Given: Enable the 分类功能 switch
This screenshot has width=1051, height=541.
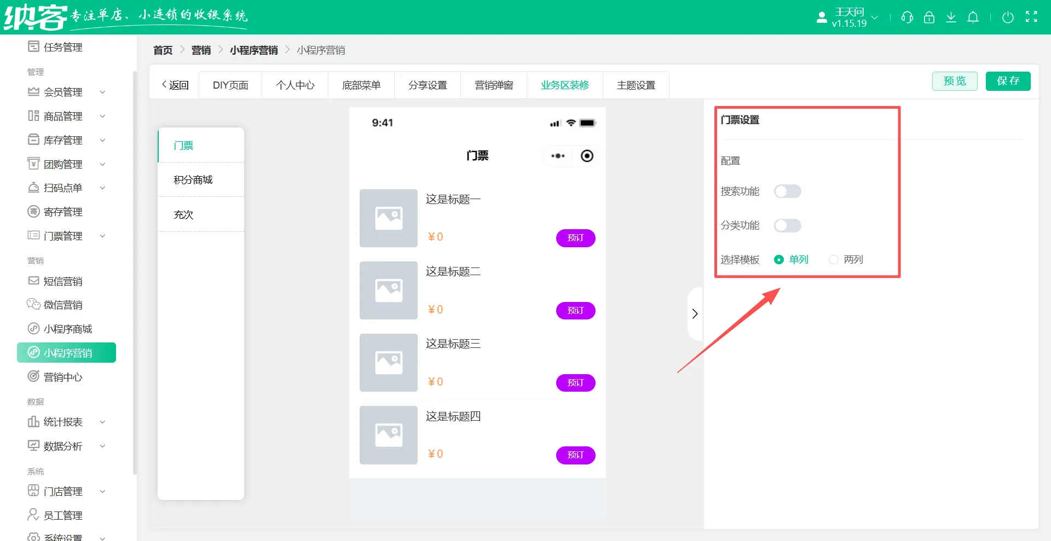Looking at the screenshot, I should tap(788, 225).
